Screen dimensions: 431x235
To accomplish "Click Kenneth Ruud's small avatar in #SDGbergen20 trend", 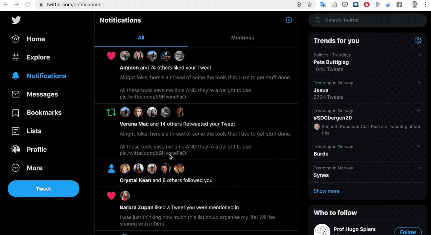I will click(317, 127).
